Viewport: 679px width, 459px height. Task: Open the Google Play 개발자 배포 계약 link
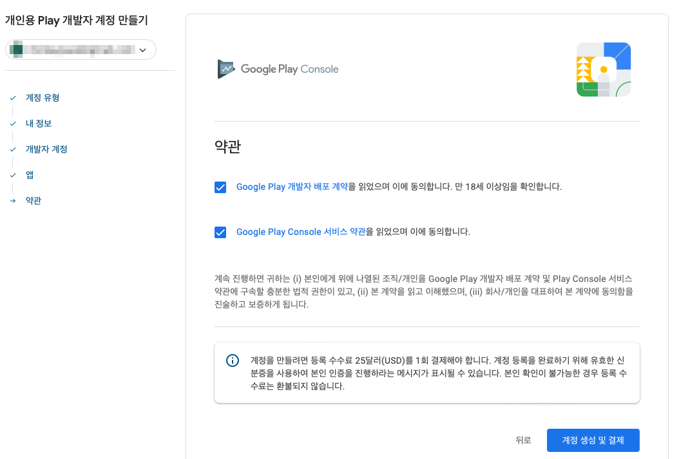pos(292,187)
